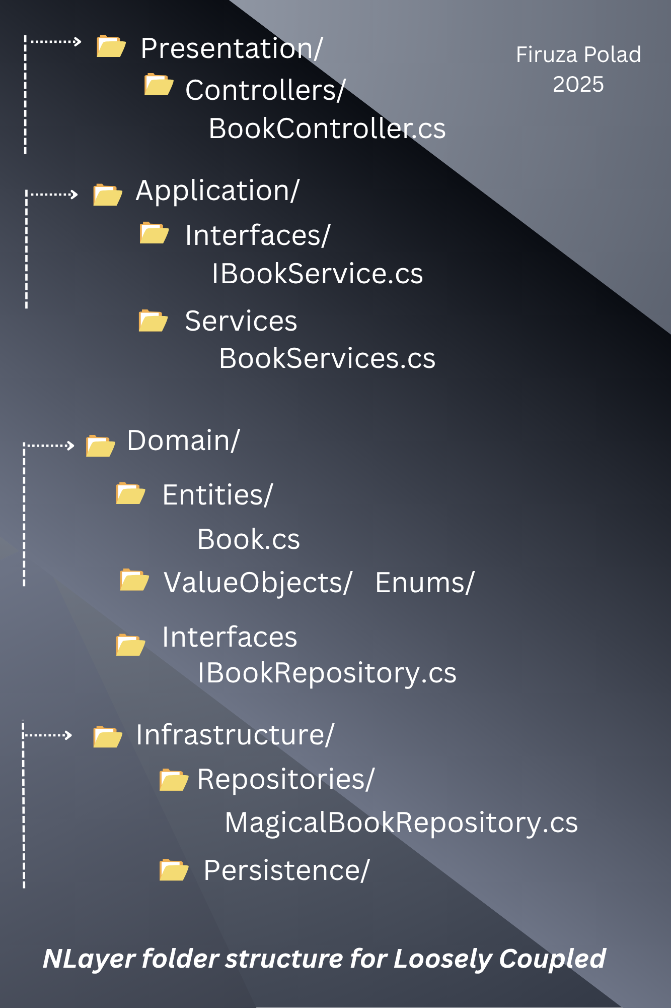671x1008 pixels.
Task: Click the Controllers/ folder icon
Action: click(159, 85)
